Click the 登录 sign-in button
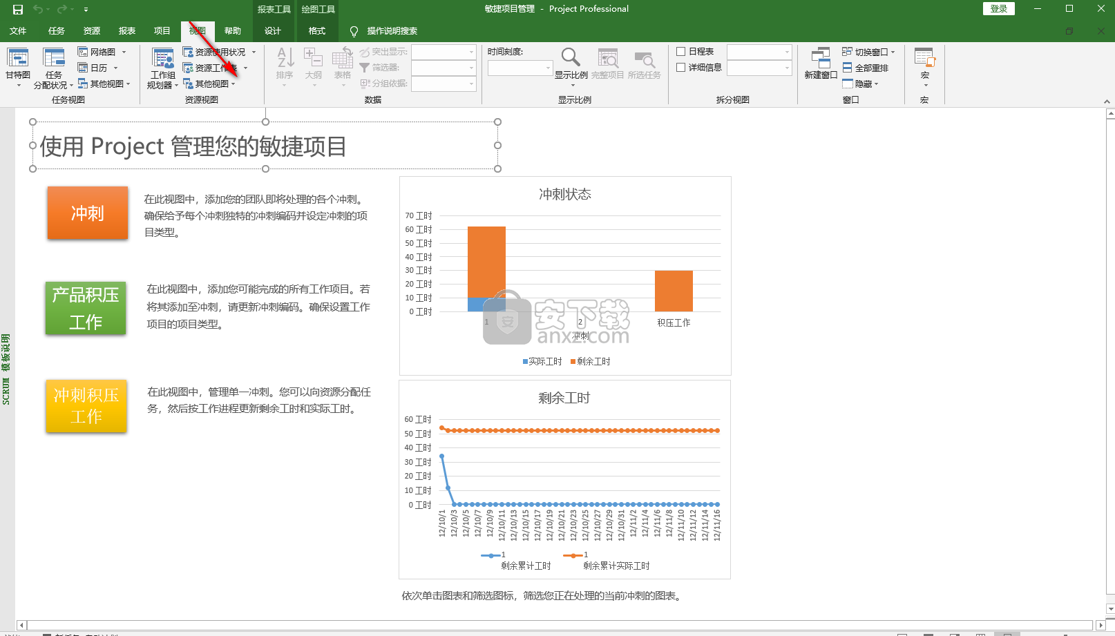This screenshot has height=636, width=1115. (x=999, y=8)
